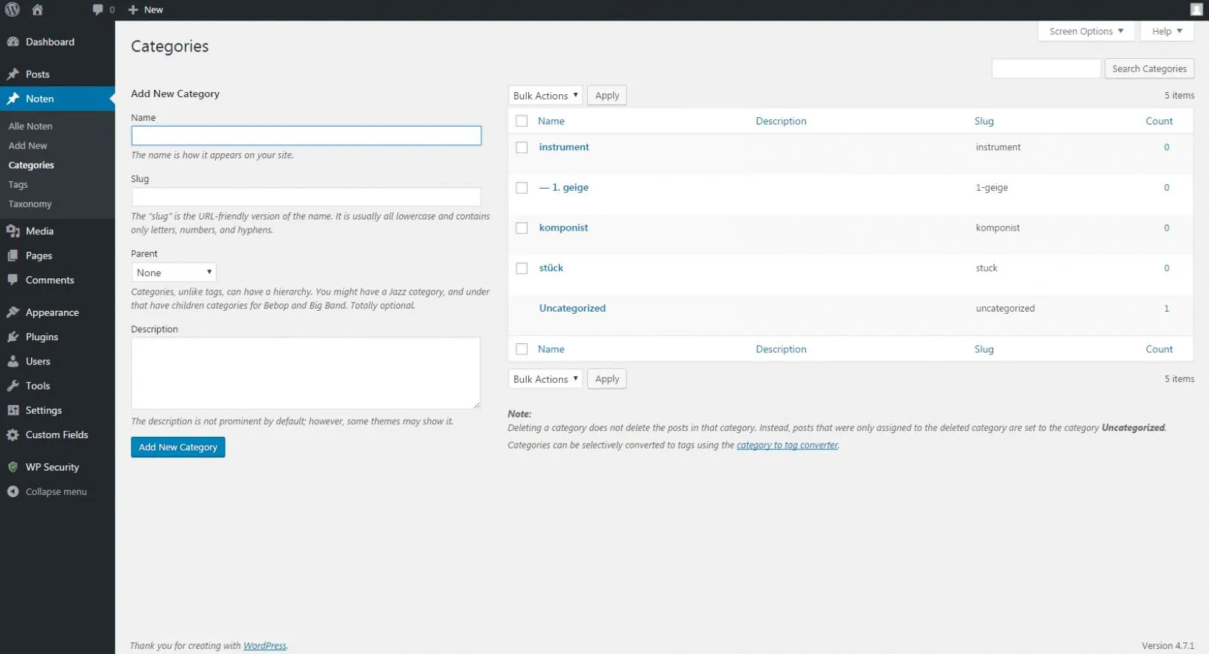1209x654 pixels.
Task: Open the Tags submenu item
Action: pyautogui.click(x=18, y=185)
